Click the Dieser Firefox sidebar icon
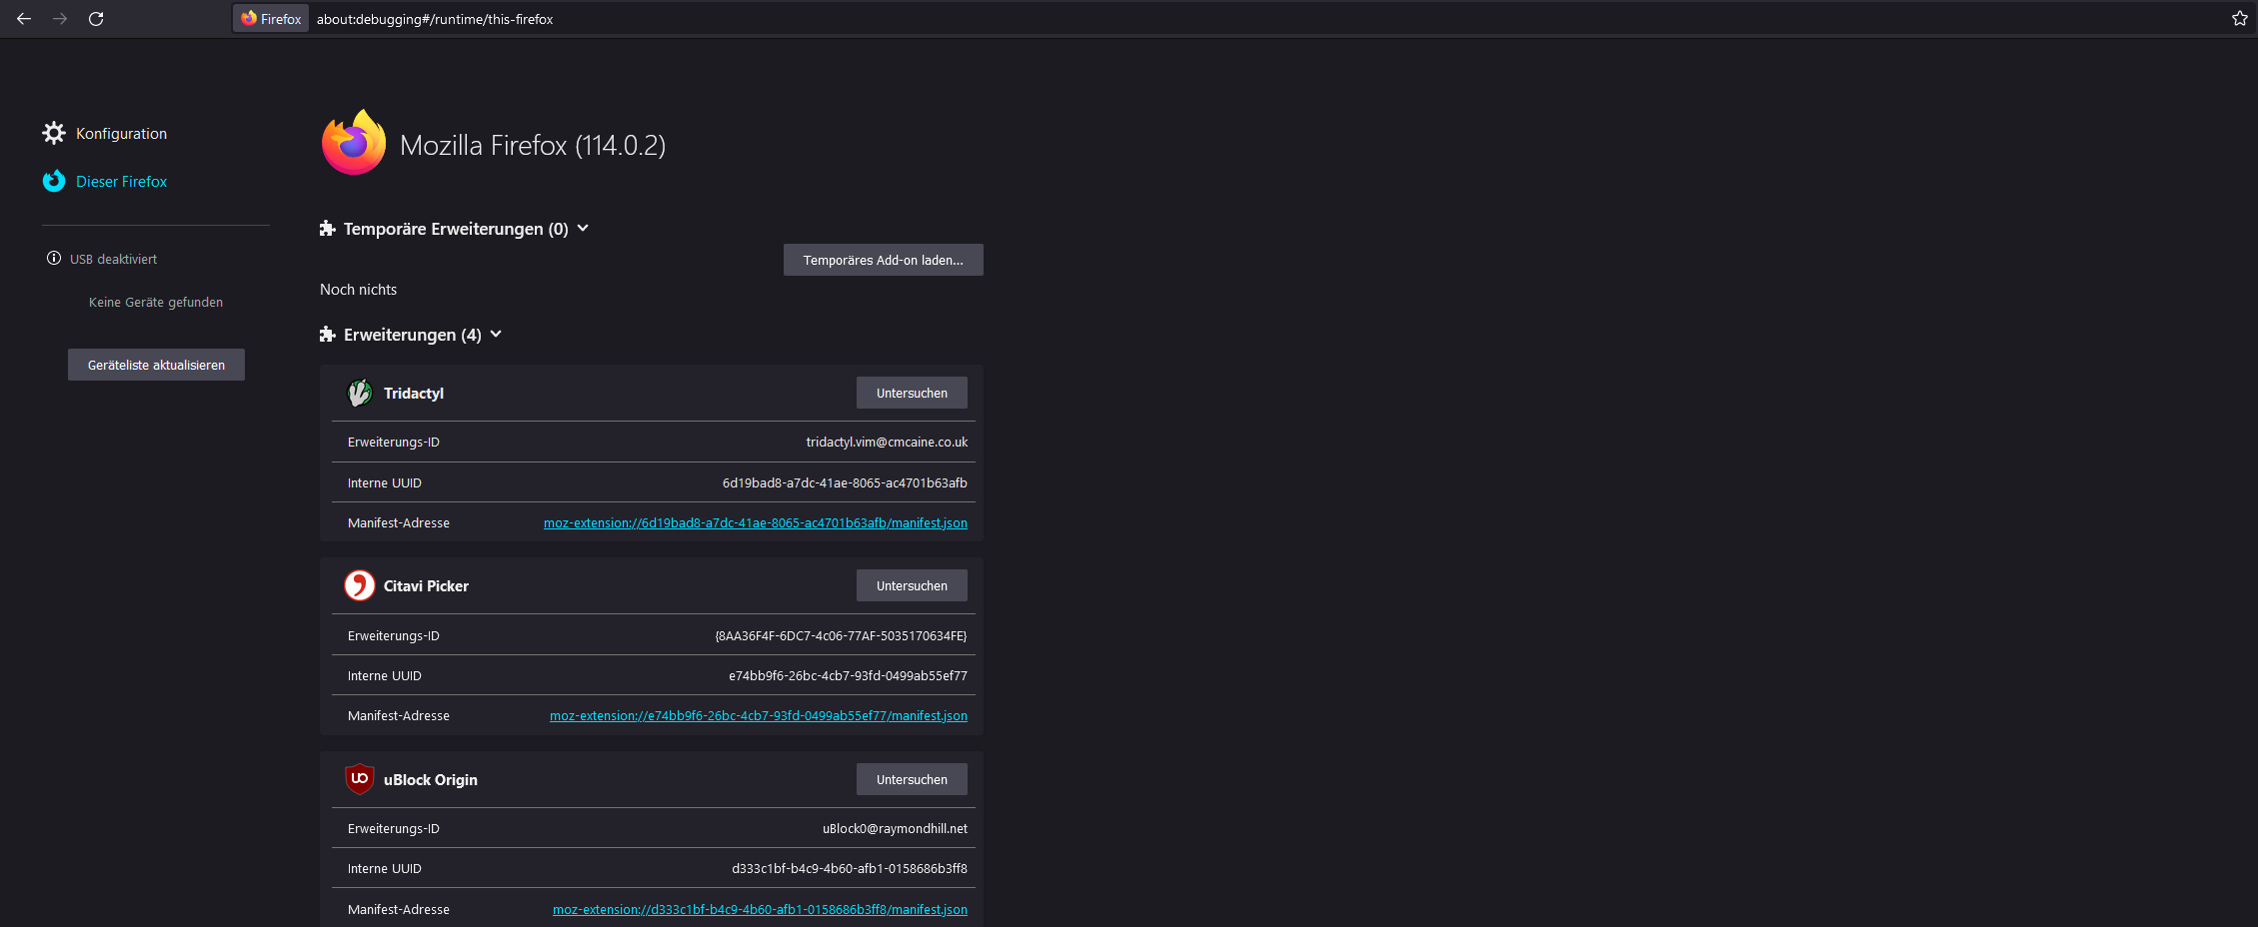This screenshot has width=2258, height=927. (x=54, y=181)
